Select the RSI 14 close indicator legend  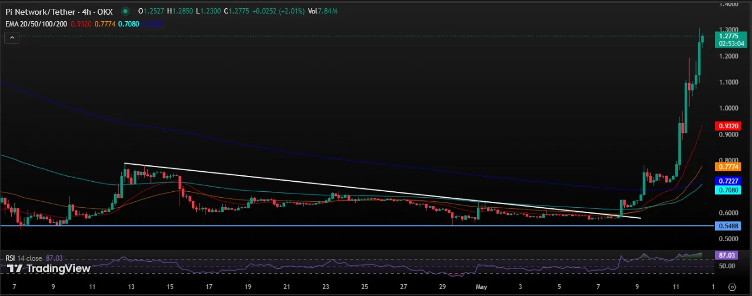tap(25, 258)
